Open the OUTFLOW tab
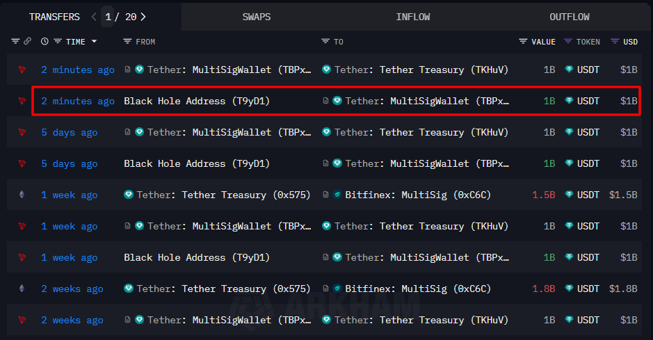 [570, 17]
